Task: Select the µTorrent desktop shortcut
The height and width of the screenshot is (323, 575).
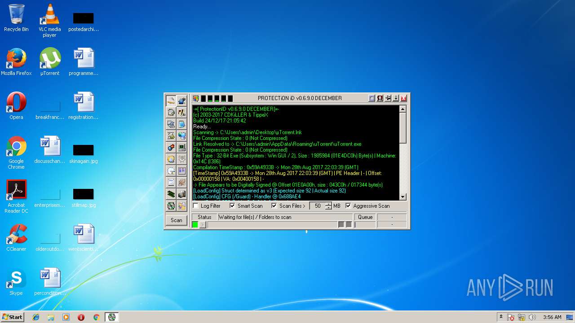Action: pos(50,62)
